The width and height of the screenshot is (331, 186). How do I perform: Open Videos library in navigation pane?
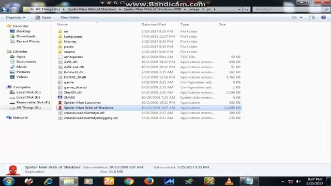(22, 77)
